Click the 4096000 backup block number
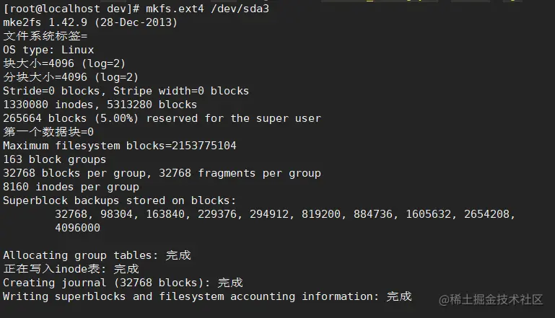This screenshot has width=555, height=318. tap(77, 228)
